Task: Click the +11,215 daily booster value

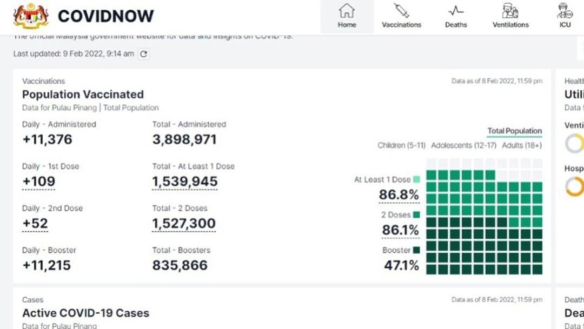Action: [47, 265]
